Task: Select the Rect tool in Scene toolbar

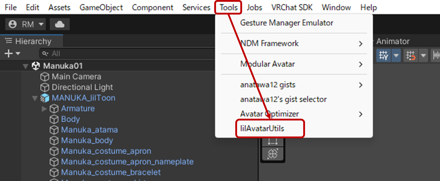Action: coord(273,141)
